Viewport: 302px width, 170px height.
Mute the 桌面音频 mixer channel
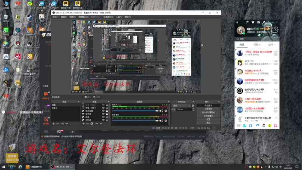tap(161, 121)
